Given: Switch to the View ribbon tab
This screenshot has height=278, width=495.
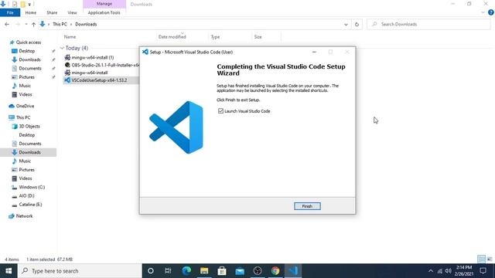Looking at the screenshot, I should coord(72,12).
